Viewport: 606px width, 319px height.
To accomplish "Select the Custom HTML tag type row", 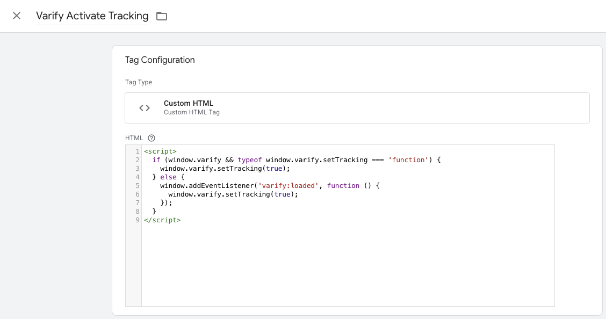I will coord(357,108).
